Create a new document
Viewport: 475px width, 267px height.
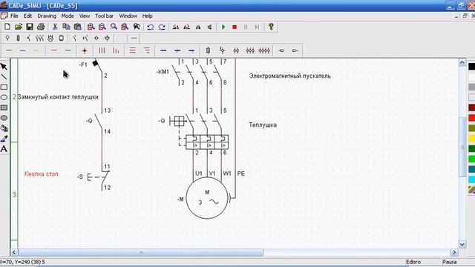[7, 27]
